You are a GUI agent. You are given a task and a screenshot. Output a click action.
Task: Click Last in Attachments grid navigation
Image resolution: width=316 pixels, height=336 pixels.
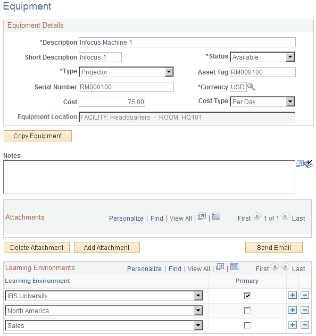pos(298,218)
